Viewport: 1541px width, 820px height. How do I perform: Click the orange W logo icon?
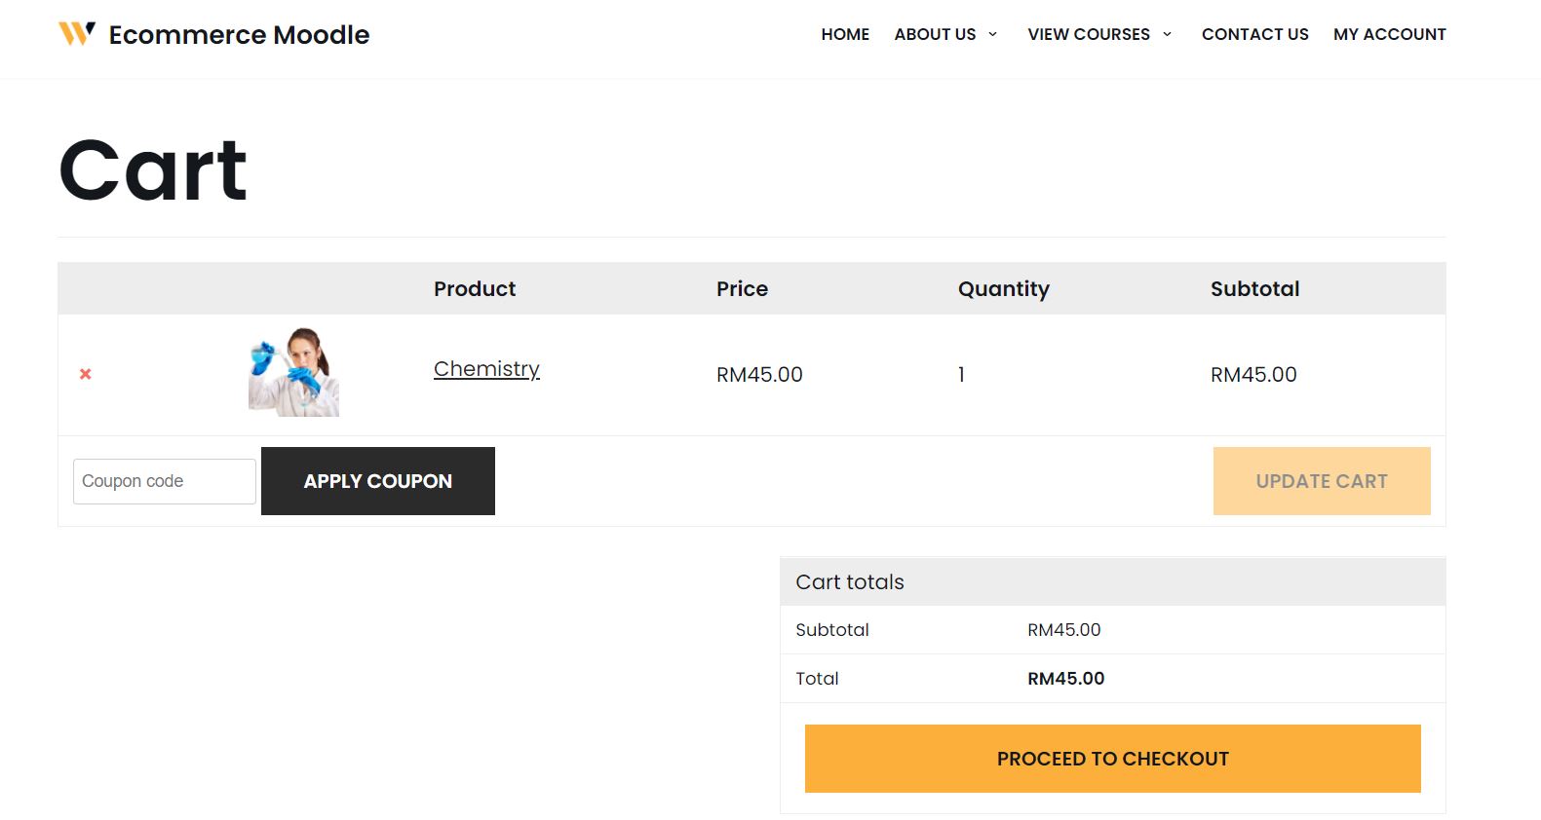click(x=77, y=34)
